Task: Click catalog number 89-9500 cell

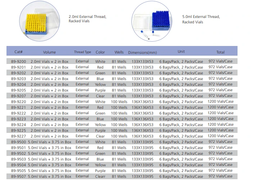Action: click(x=18, y=142)
